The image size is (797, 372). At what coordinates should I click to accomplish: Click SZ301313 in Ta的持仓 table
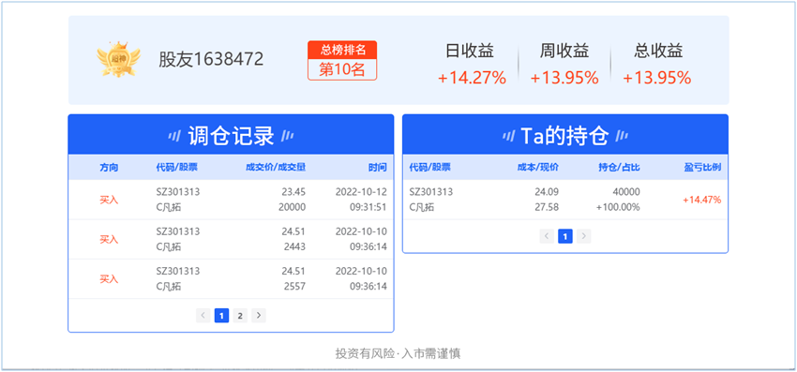tap(431, 192)
